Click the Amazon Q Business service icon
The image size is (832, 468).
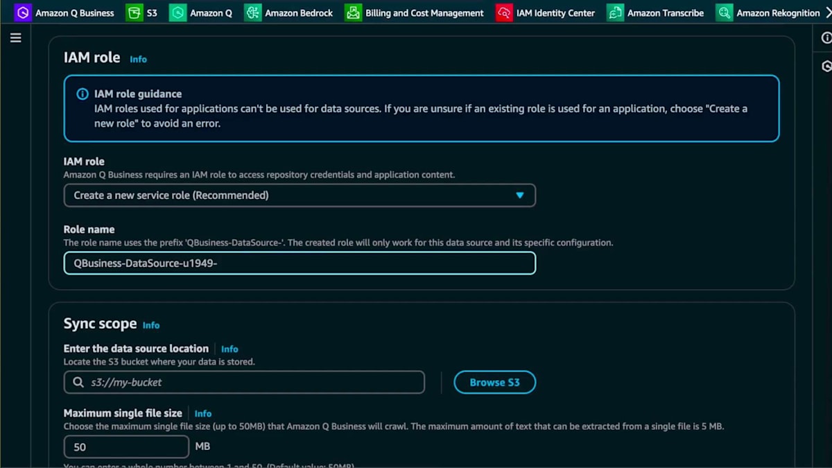pyautogui.click(x=23, y=12)
